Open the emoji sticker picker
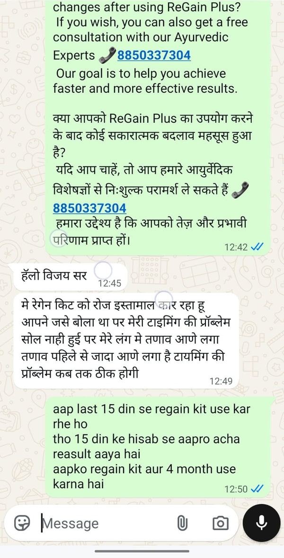The height and width of the screenshot is (558, 284). tap(22, 523)
